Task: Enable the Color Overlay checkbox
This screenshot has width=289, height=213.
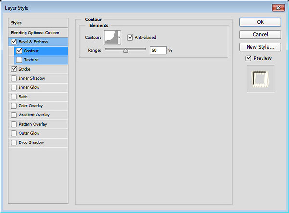Action: [x=14, y=106]
